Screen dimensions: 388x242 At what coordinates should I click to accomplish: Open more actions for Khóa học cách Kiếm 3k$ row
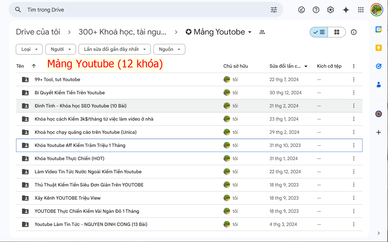click(354, 119)
